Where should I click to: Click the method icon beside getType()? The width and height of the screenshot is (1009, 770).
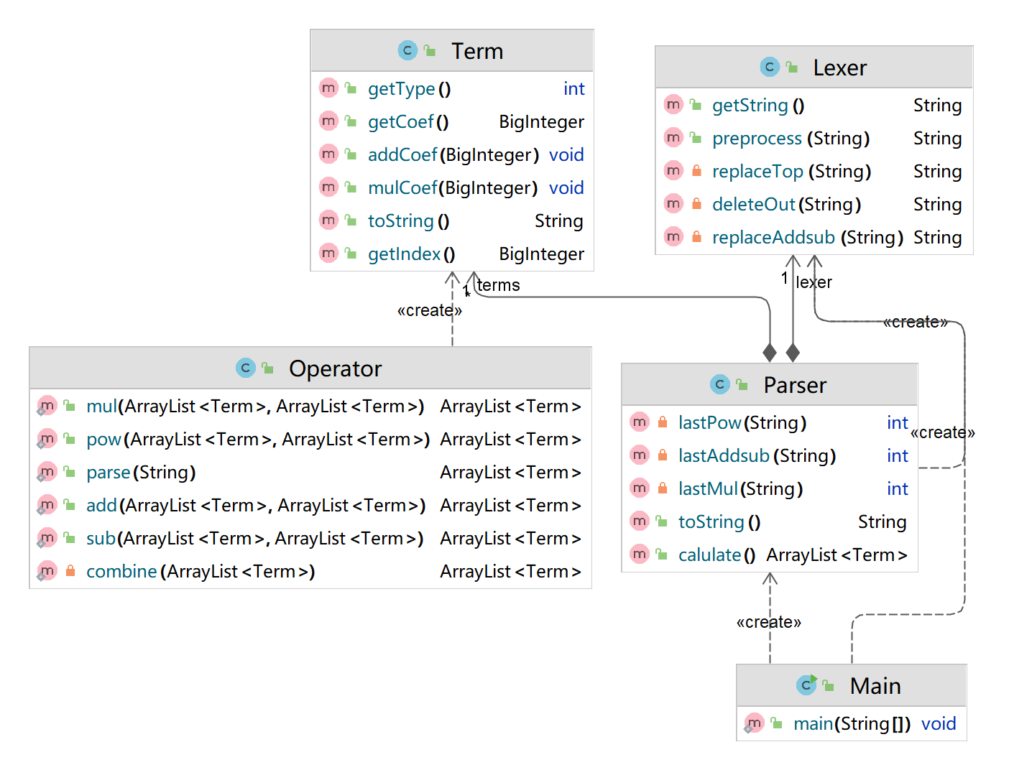(x=328, y=88)
